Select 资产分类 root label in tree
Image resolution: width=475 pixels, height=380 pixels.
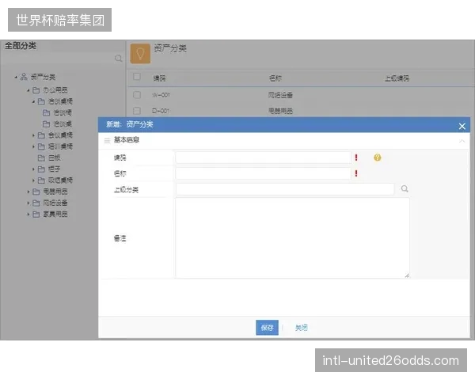pyautogui.click(x=43, y=78)
